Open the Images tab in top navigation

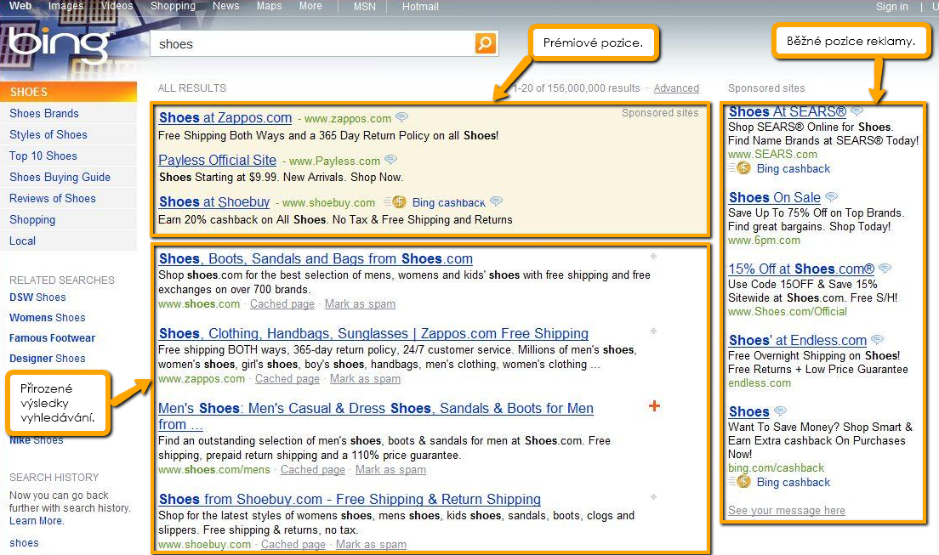pyautogui.click(x=65, y=6)
